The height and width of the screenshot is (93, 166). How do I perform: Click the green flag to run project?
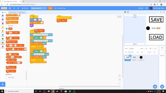125,12
